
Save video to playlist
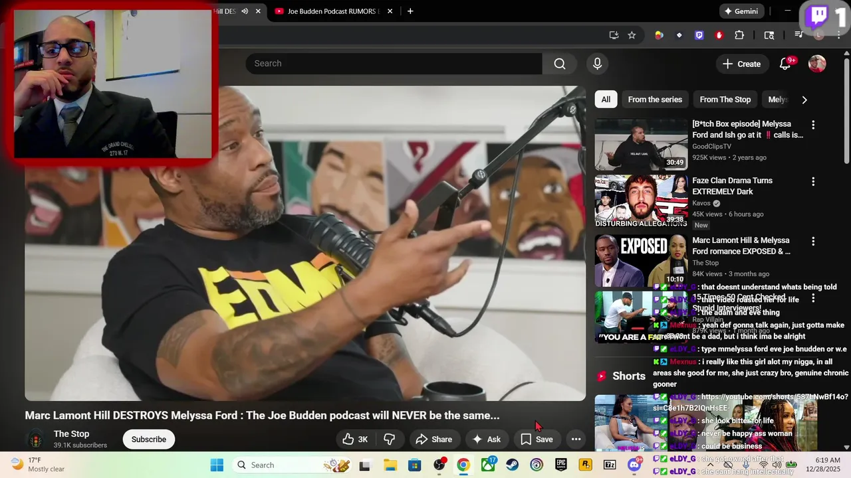[x=537, y=439]
